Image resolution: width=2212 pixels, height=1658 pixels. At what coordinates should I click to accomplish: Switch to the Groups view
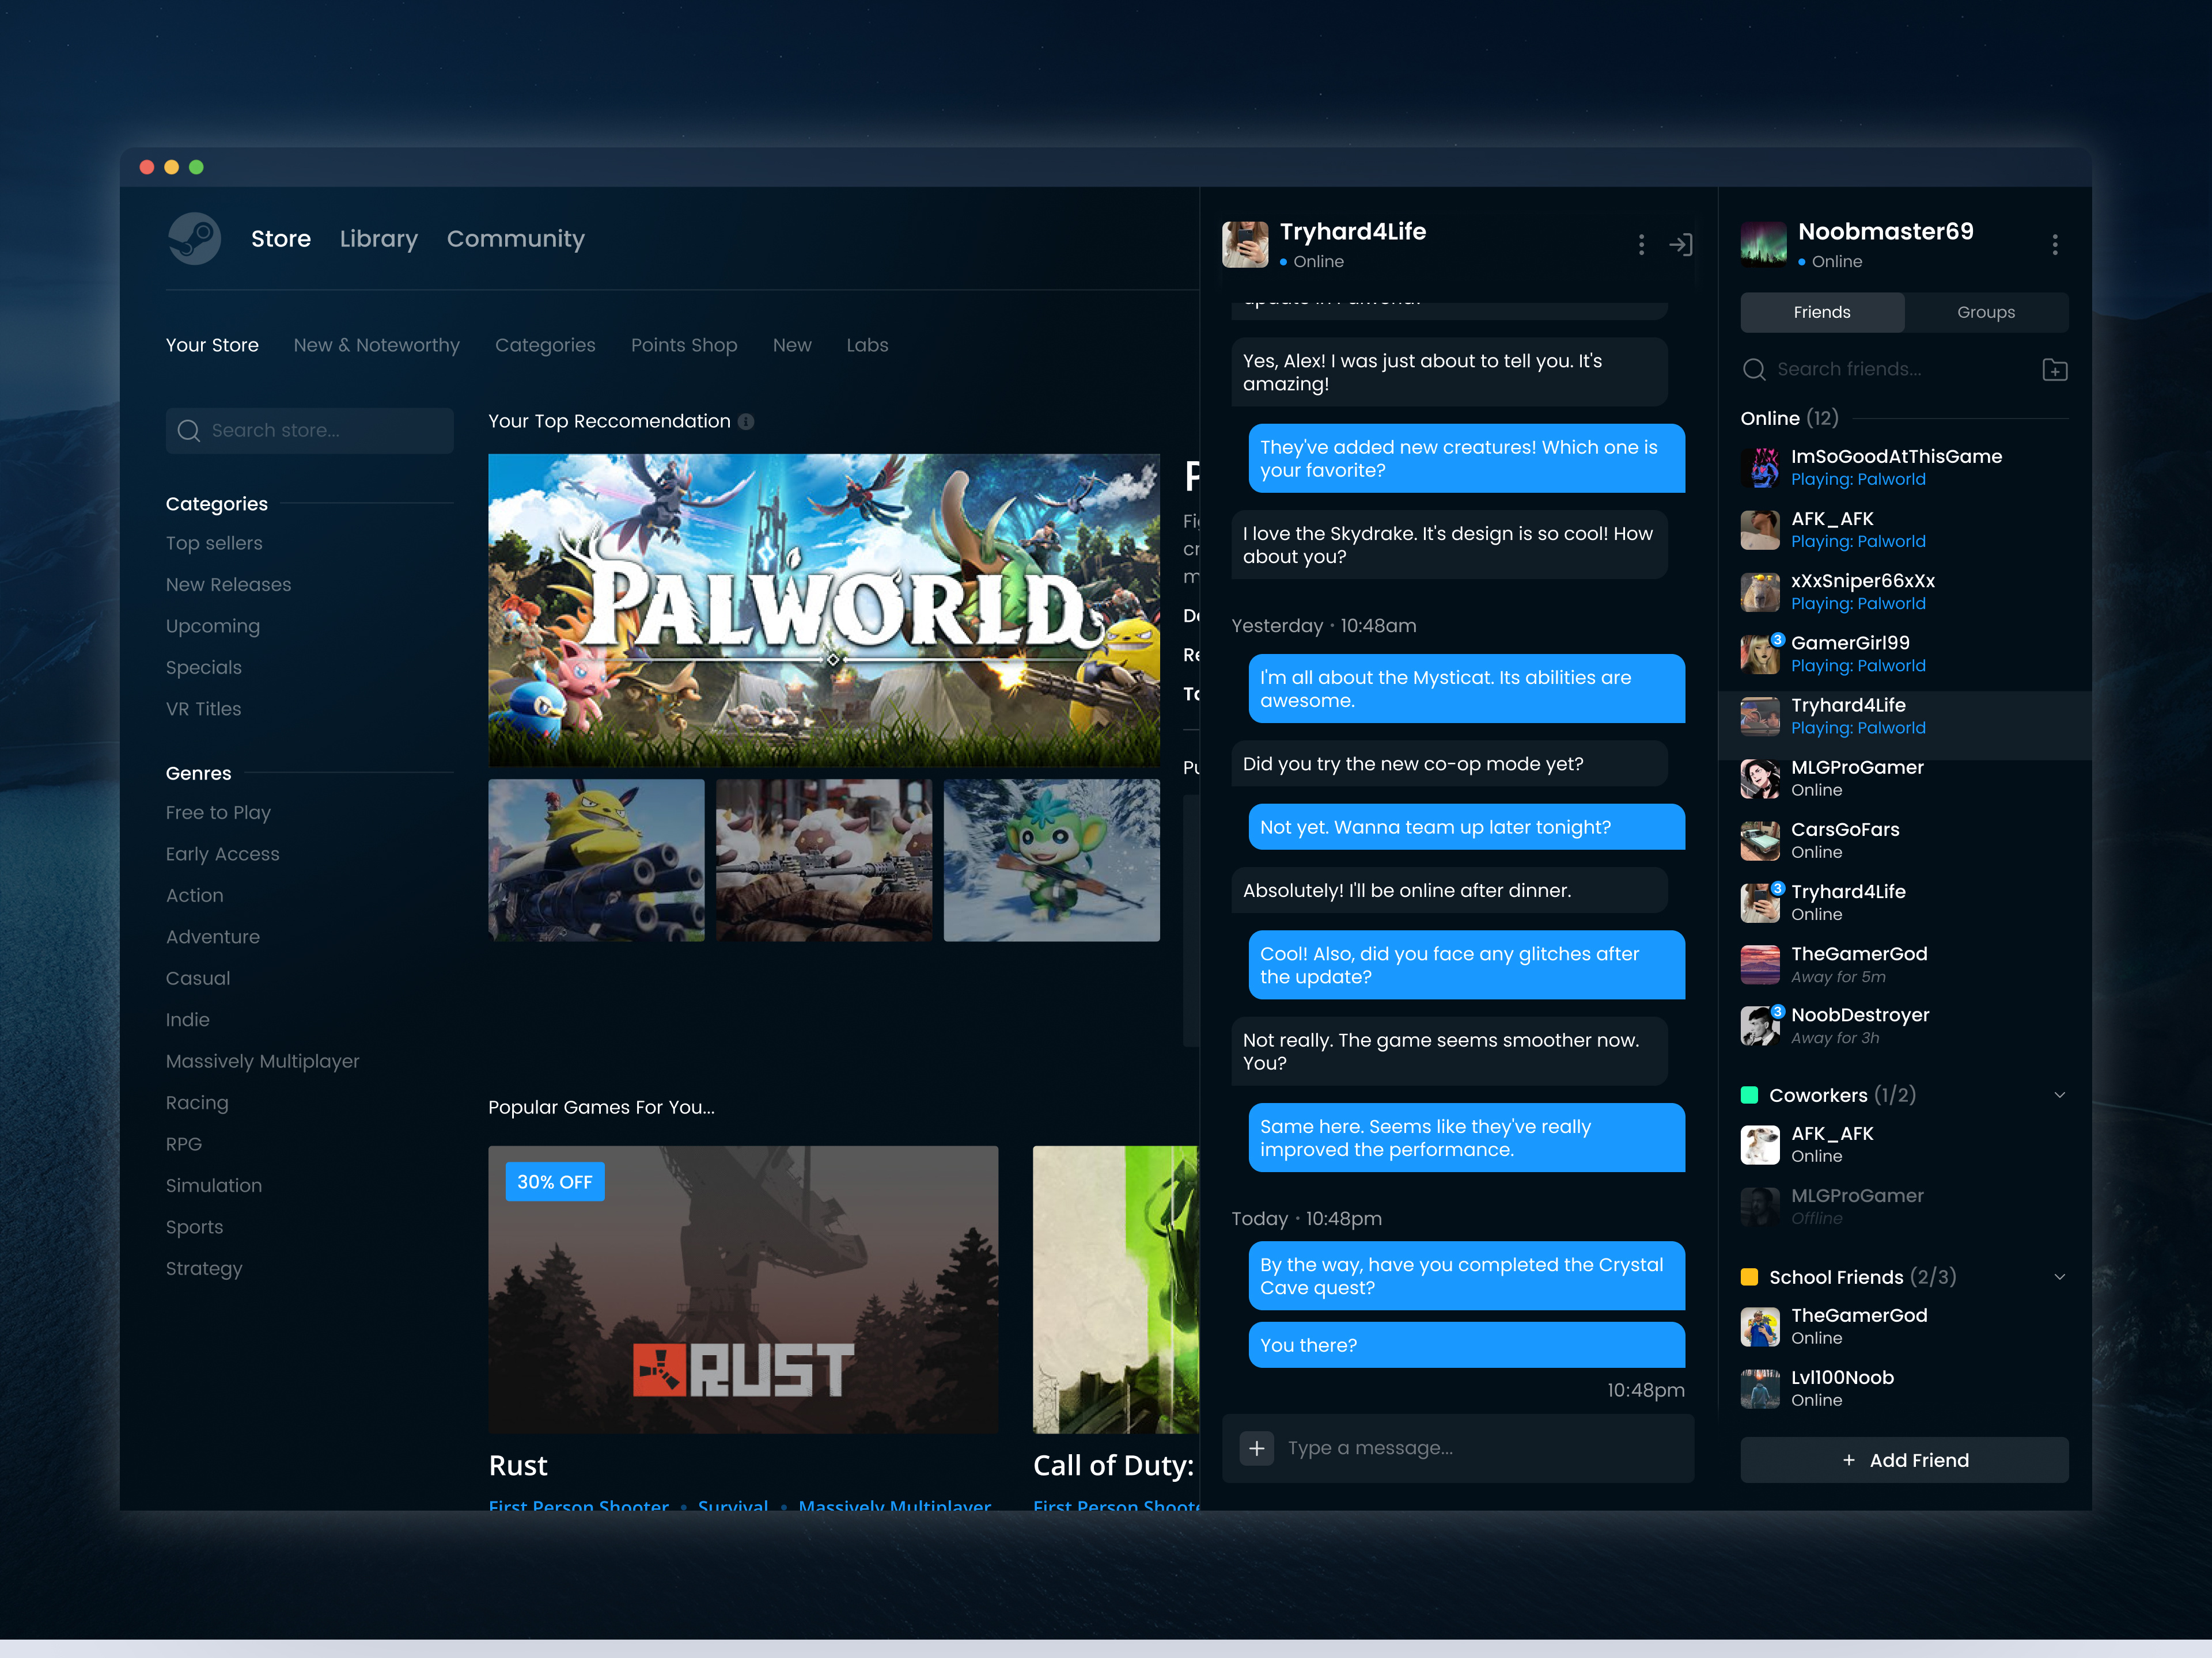(1986, 312)
